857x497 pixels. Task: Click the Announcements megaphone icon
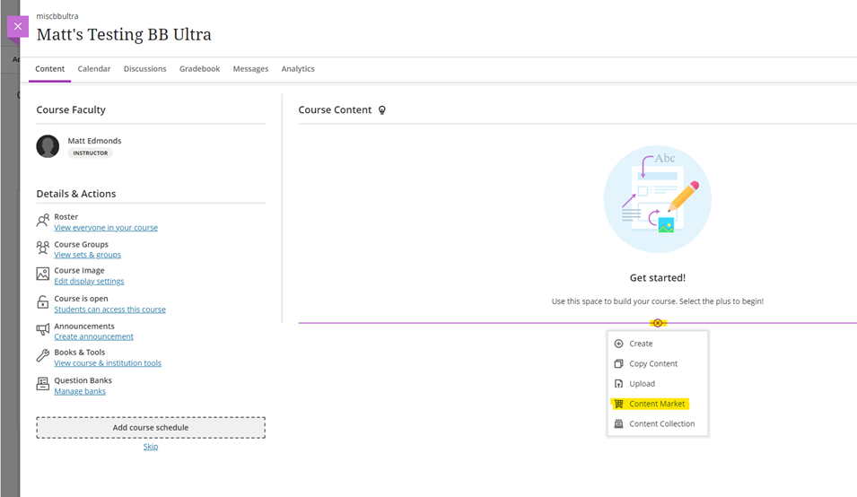(x=43, y=329)
